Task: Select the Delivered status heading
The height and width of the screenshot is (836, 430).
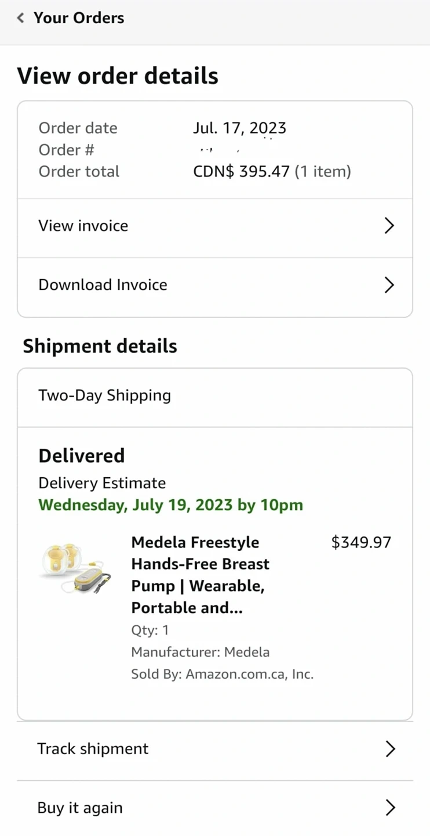Action: click(82, 456)
